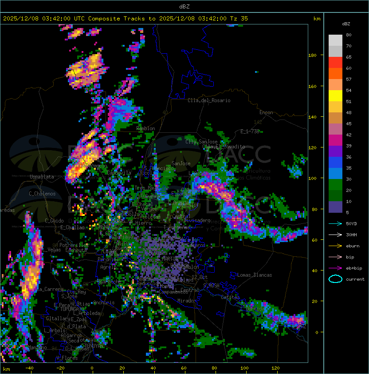Click the 'TUPUNGATO' map label
The height and width of the screenshot is (374, 369).
pyautogui.click(x=71, y=309)
